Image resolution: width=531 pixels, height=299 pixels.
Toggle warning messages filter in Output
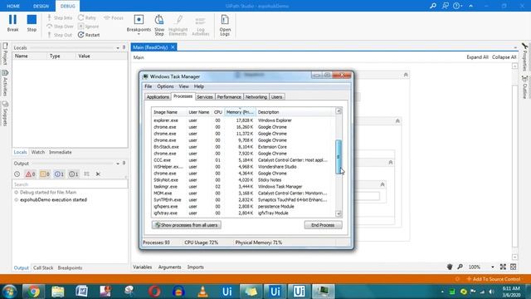point(45,174)
